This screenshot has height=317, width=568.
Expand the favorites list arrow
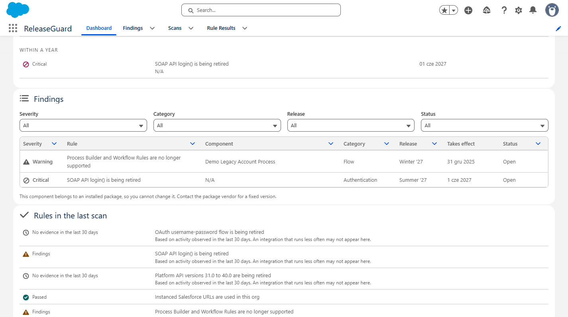454,10
